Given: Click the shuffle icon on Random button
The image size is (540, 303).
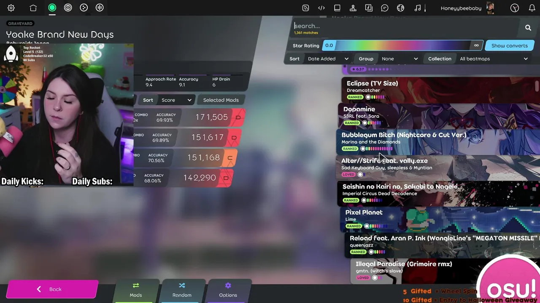Looking at the screenshot, I should (x=182, y=286).
